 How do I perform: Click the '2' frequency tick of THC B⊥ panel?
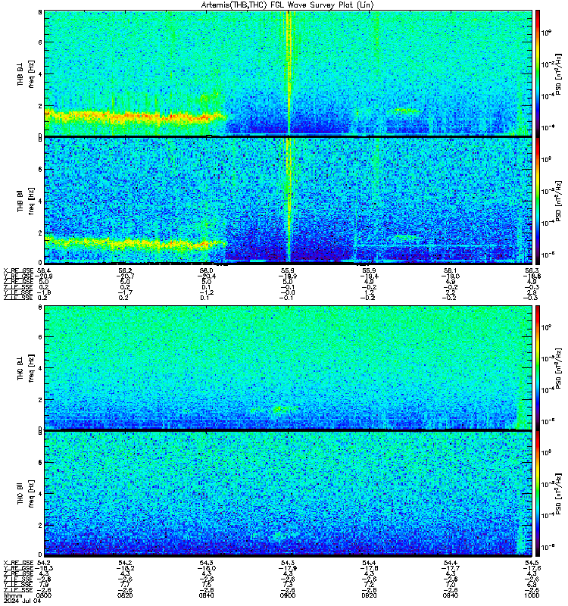[40, 399]
